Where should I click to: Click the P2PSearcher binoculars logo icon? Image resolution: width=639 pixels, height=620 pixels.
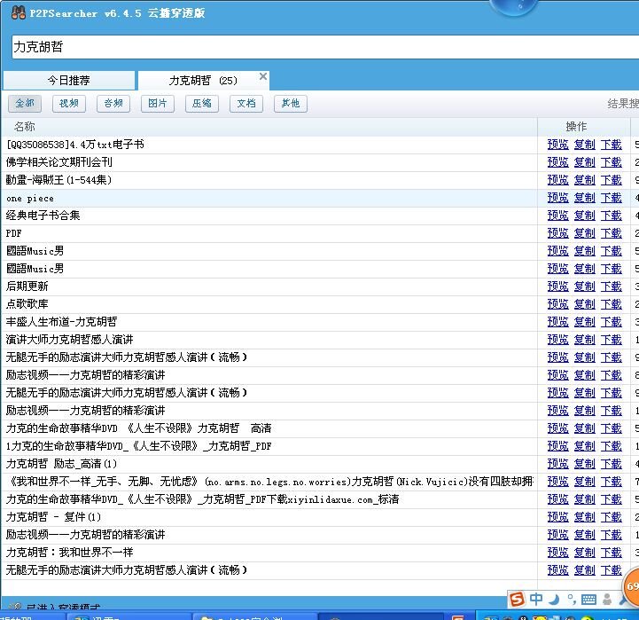(x=19, y=12)
